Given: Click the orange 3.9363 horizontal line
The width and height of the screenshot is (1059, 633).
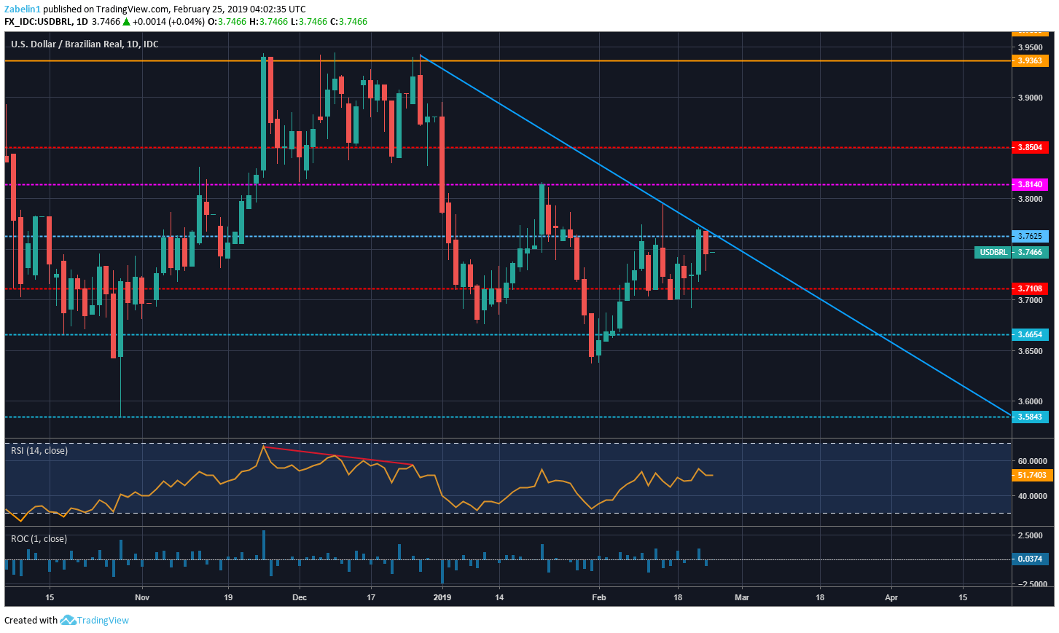Looking at the screenshot, I should (x=507, y=60).
